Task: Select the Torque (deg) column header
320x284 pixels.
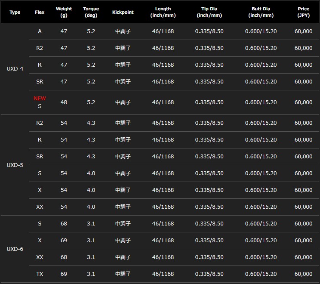Action: point(91,12)
